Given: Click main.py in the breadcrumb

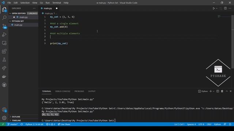Looking at the screenshot, I should pyautogui.click(x=49, y=13).
